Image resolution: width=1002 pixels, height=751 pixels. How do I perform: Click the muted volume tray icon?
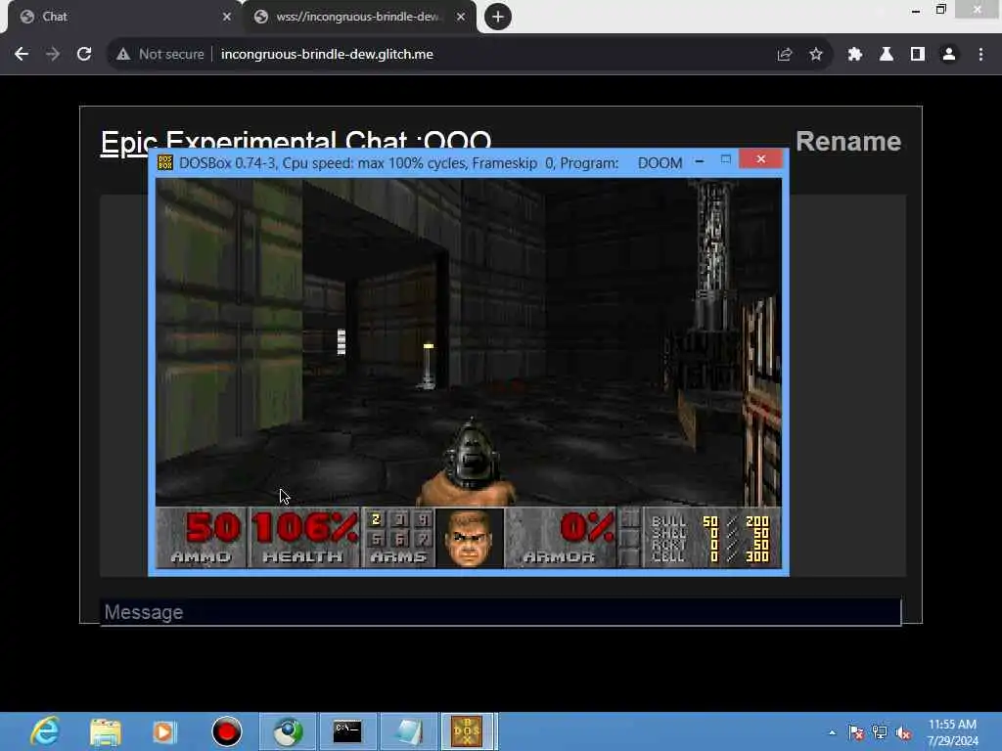903,732
